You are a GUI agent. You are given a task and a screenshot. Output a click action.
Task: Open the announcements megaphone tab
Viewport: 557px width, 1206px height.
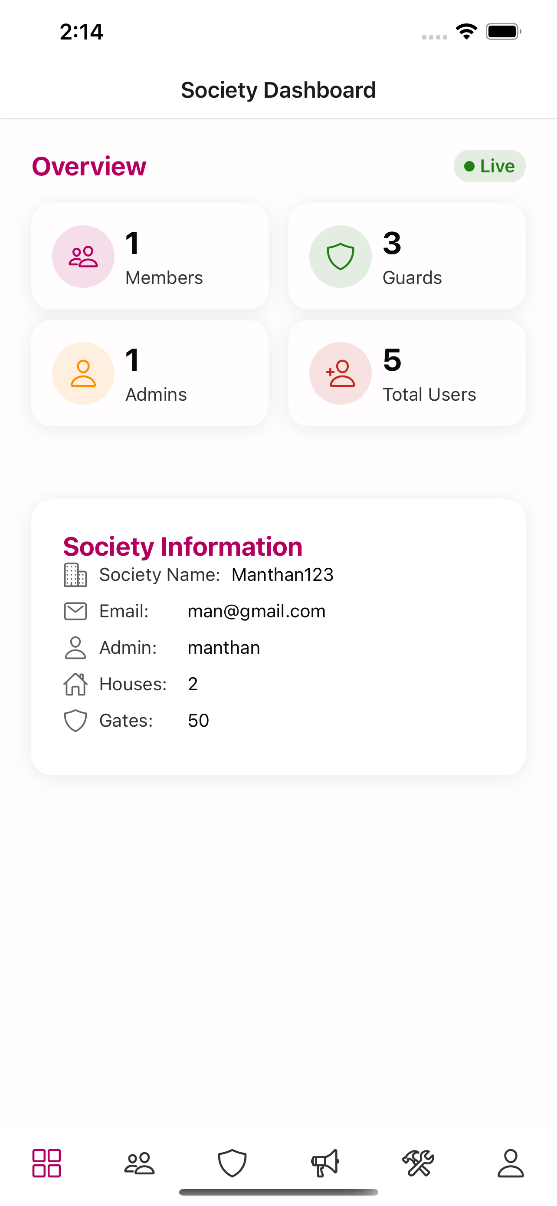(325, 1163)
